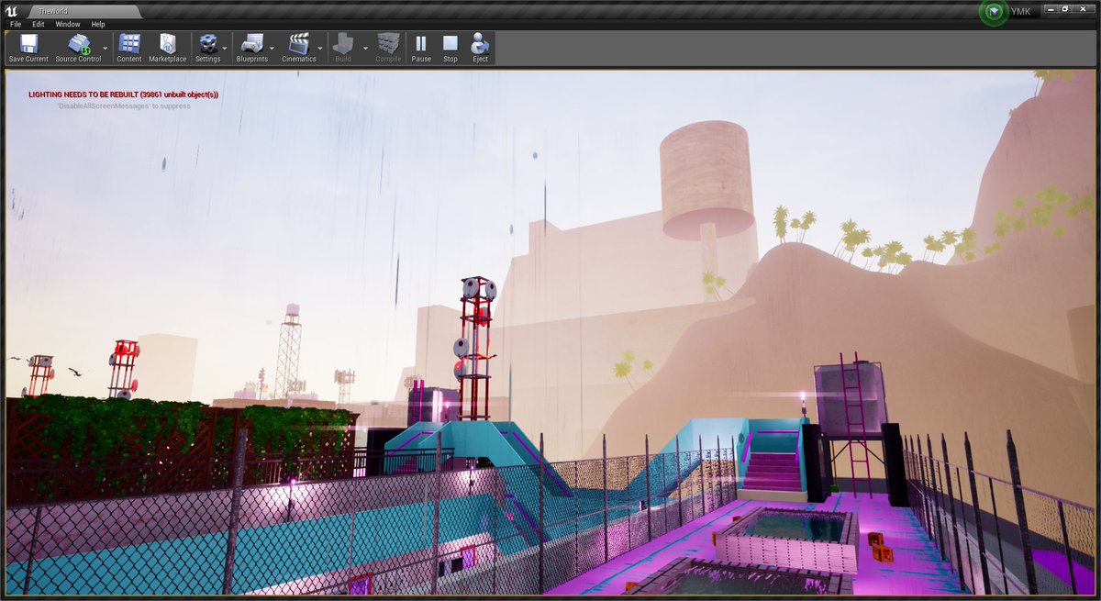Click the YMK project name label
Viewport: 1101px width, 601px height.
(1019, 11)
